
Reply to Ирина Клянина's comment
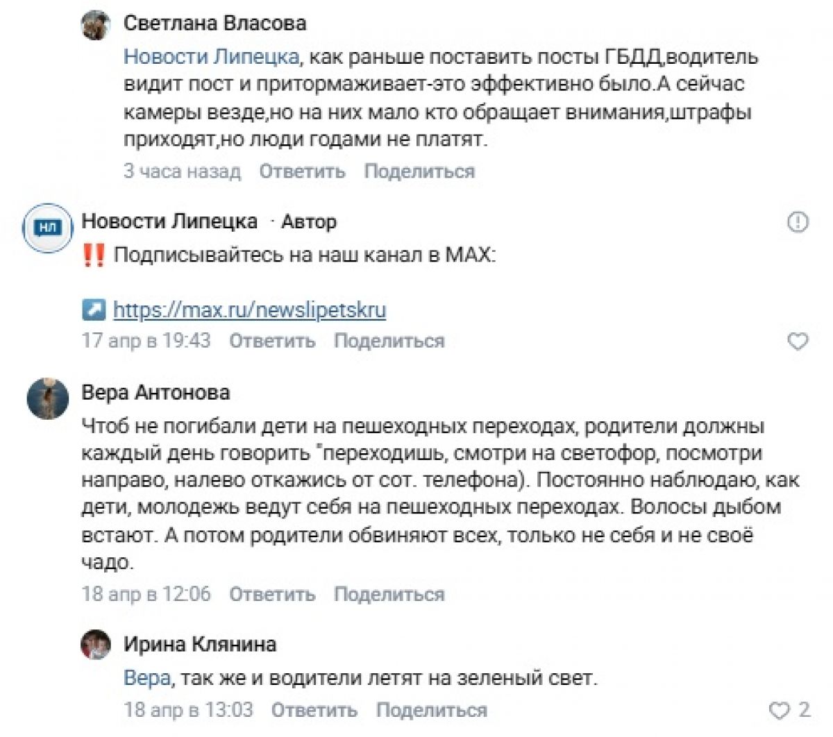click(314, 710)
